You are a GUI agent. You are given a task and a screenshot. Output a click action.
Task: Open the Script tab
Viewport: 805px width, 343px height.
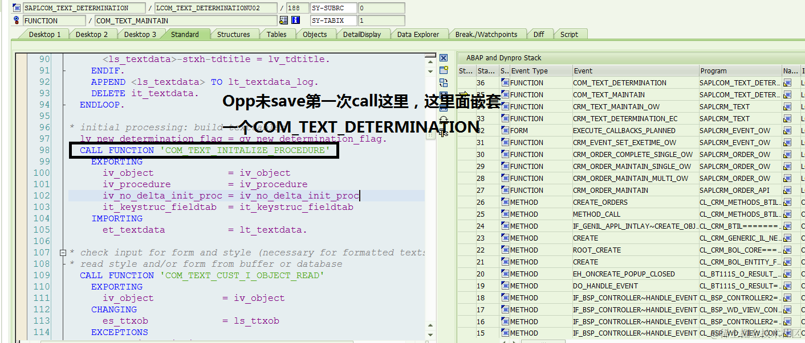click(x=569, y=35)
